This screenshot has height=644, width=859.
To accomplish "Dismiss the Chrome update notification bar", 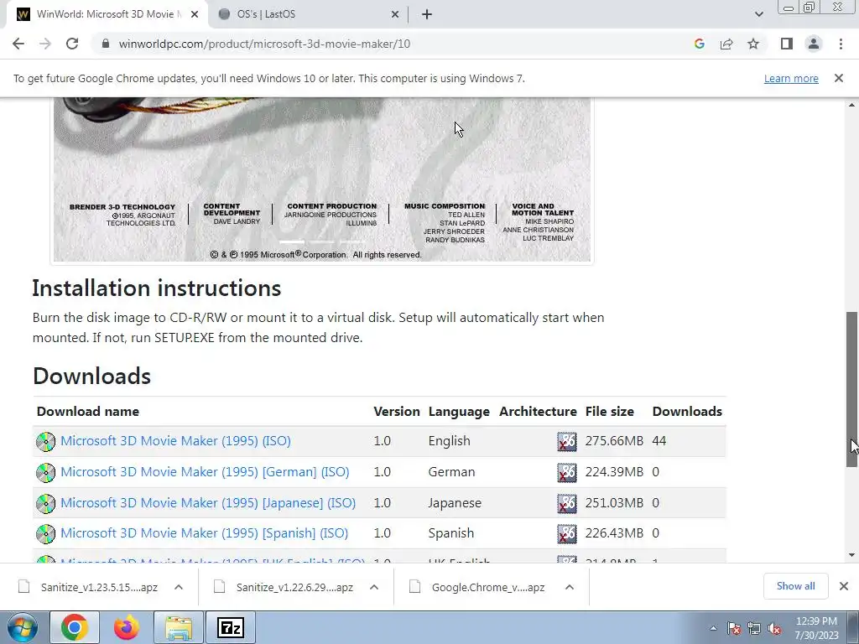I will tap(838, 78).
